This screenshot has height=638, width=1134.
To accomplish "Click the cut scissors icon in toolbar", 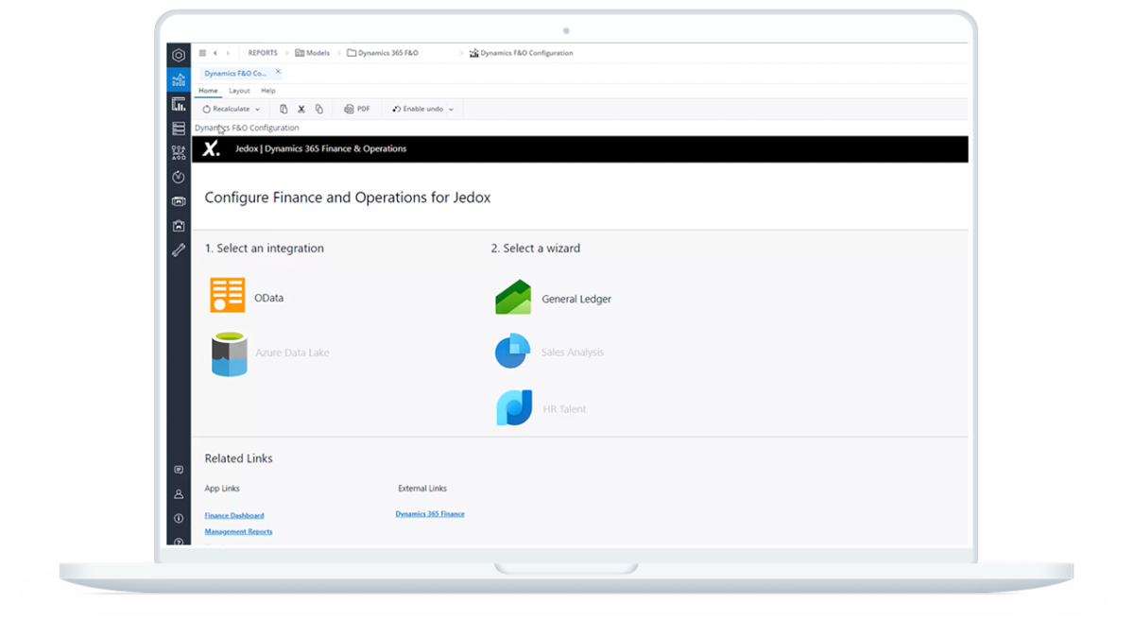I will pos(301,110).
